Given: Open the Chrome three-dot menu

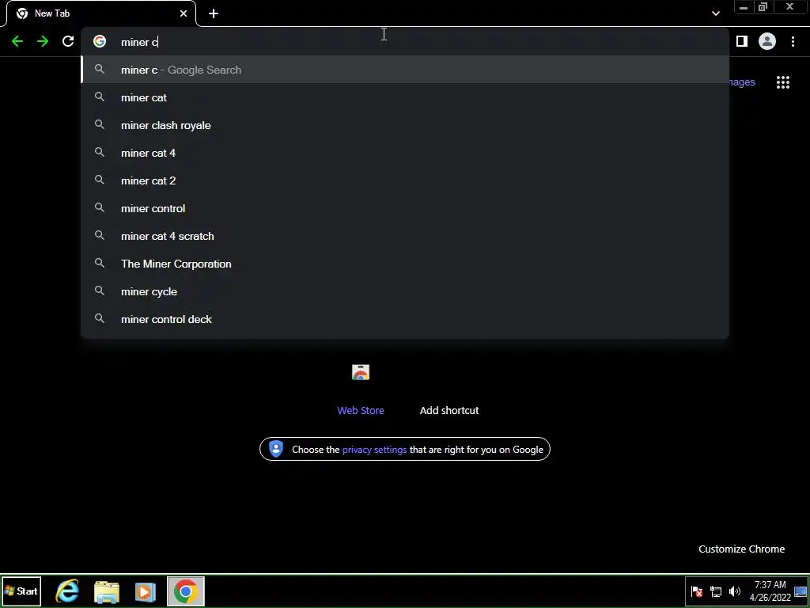Looking at the screenshot, I should [x=793, y=41].
